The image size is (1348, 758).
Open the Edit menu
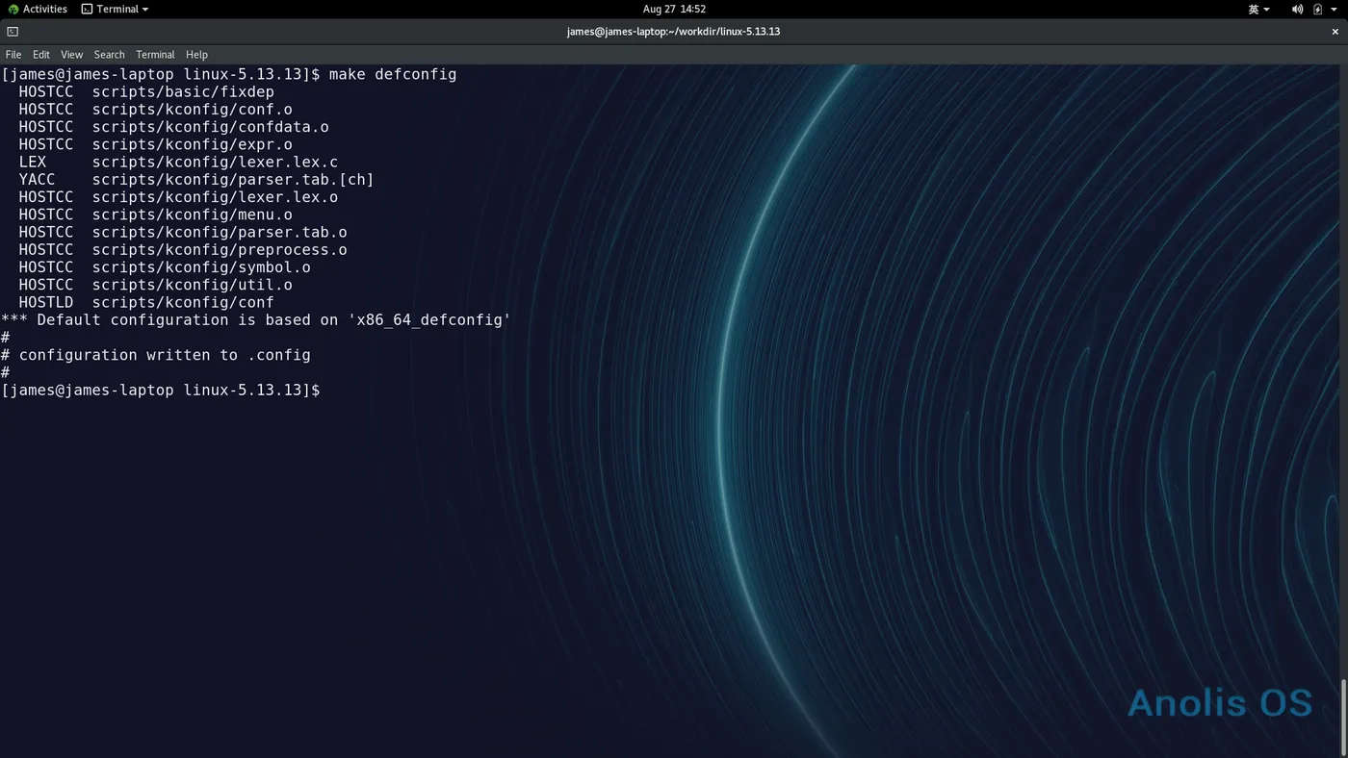(x=41, y=55)
